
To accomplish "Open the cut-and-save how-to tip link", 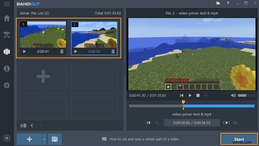I will [x=144, y=139].
